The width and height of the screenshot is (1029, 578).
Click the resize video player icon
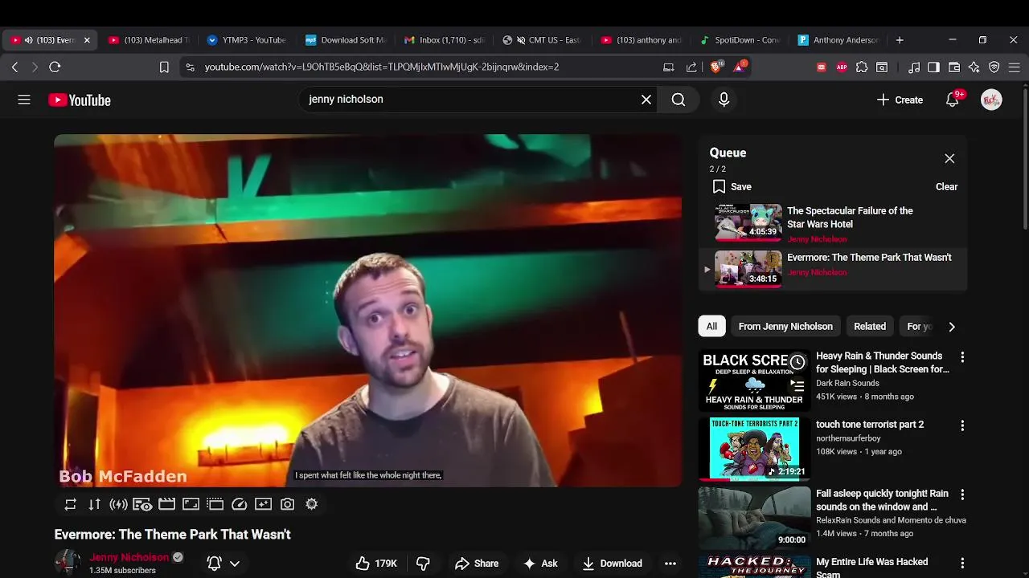191,504
